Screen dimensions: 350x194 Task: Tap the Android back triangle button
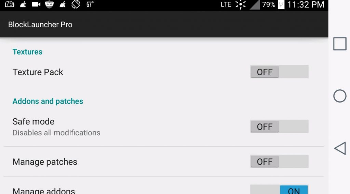click(340, 148)
